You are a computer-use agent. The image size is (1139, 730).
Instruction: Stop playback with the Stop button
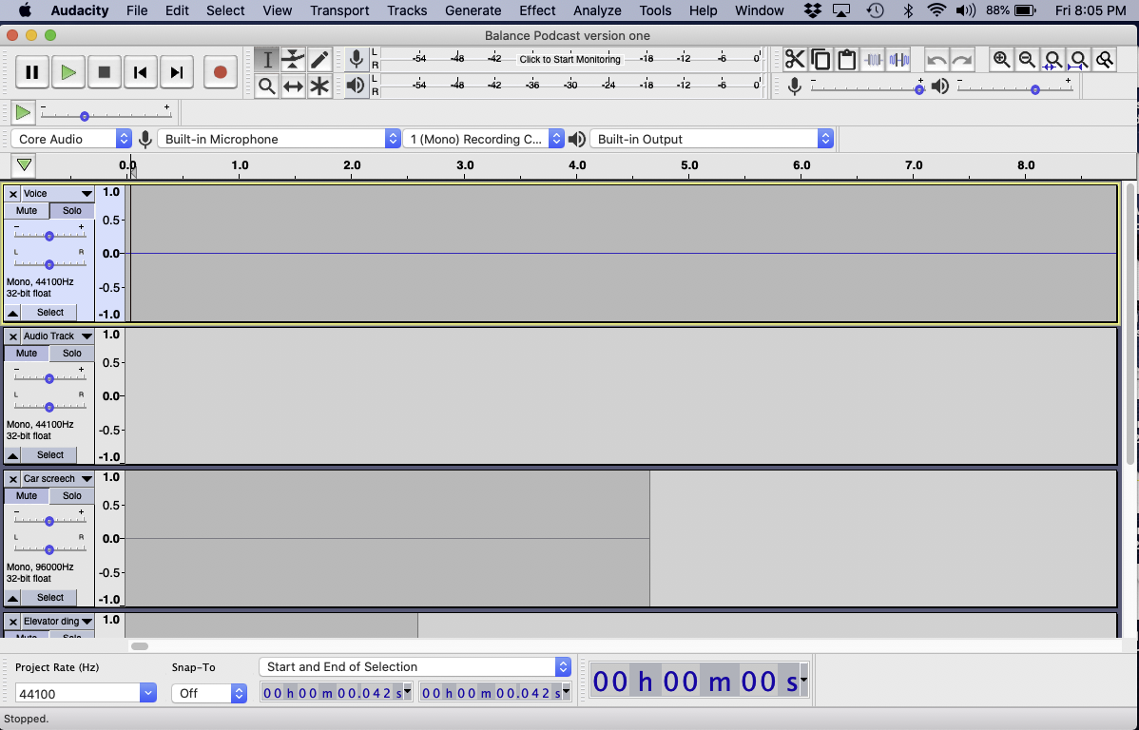[x=105, y=72]
